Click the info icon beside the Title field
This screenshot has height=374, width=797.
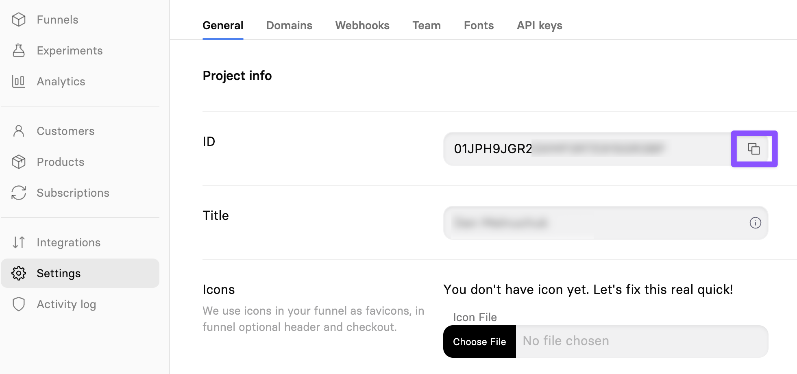click(755, 223)
